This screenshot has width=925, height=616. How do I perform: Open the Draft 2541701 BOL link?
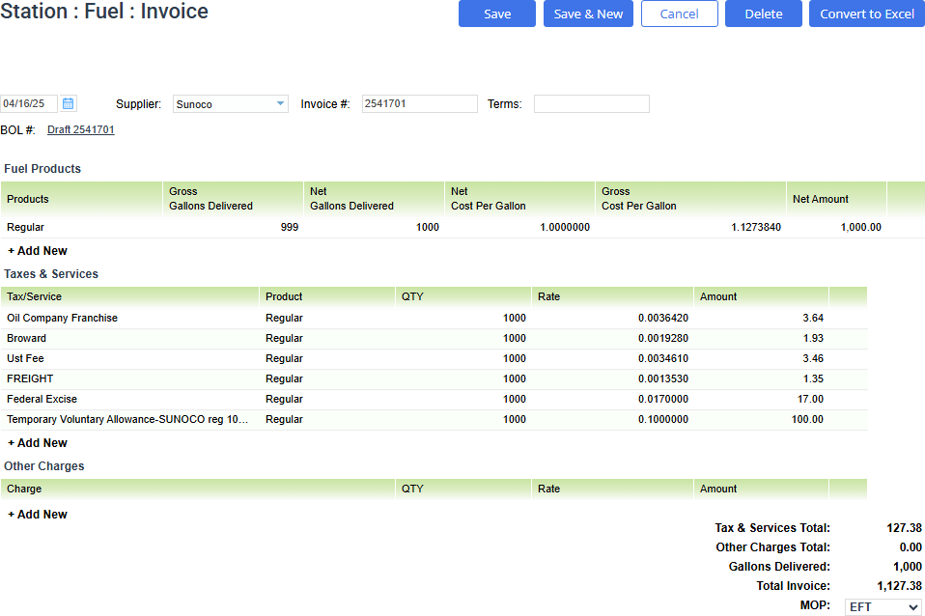coord(81,129)
